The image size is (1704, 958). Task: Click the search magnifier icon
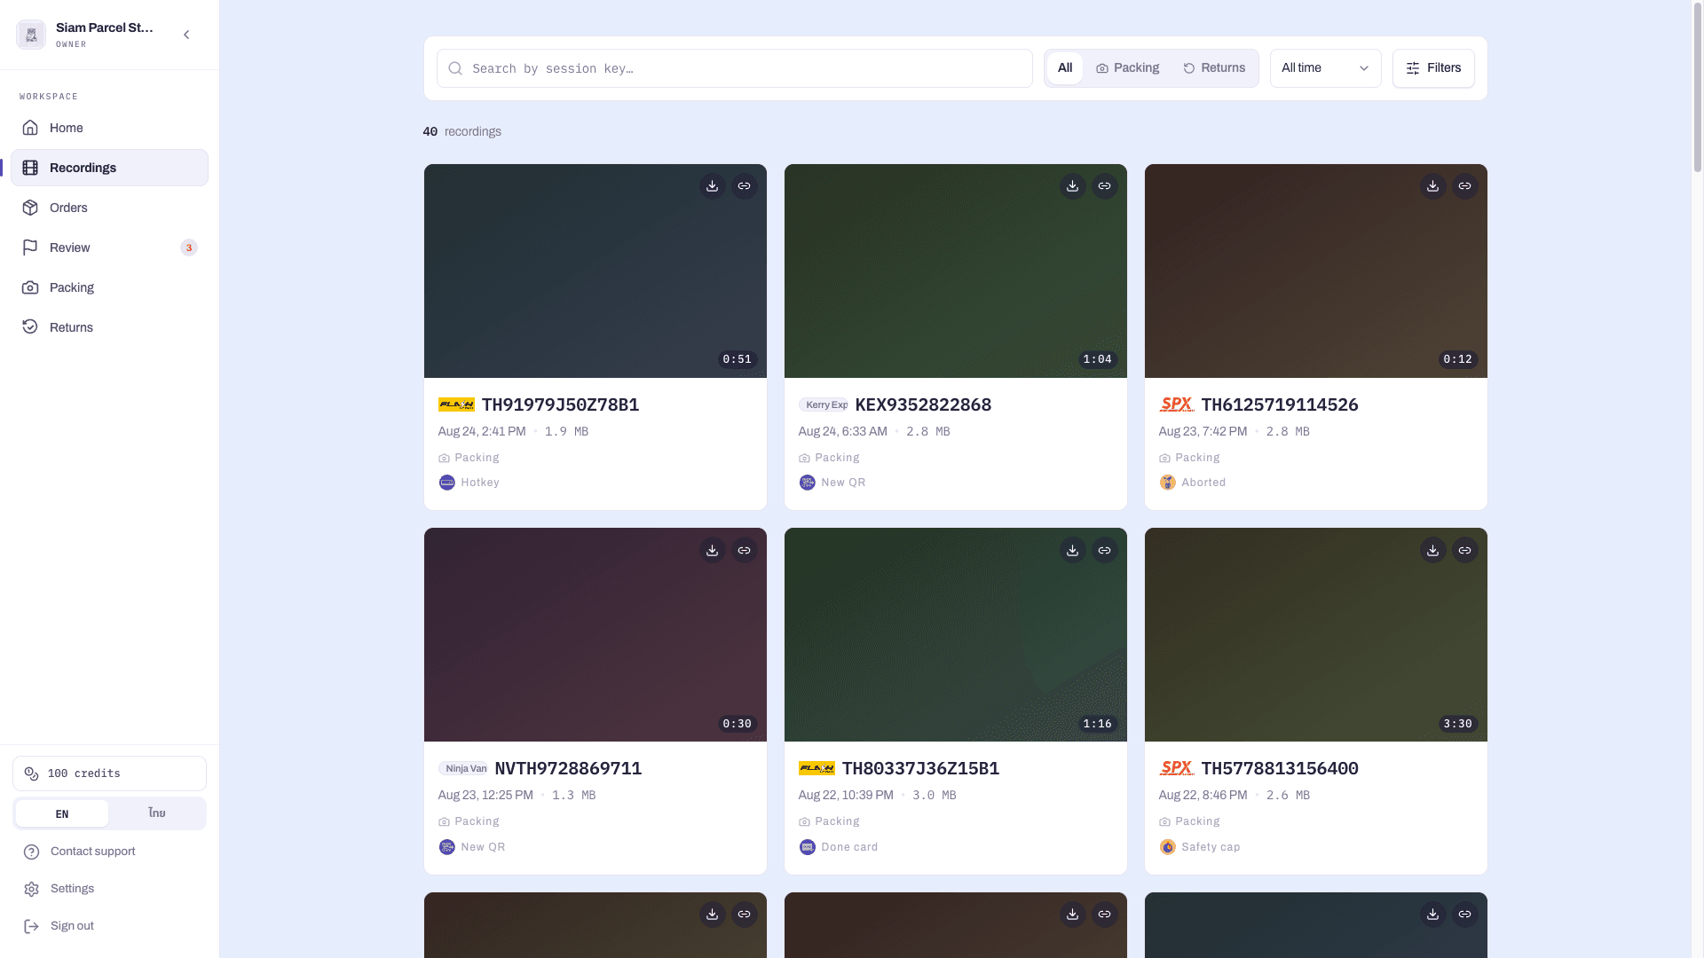[455, 68]
